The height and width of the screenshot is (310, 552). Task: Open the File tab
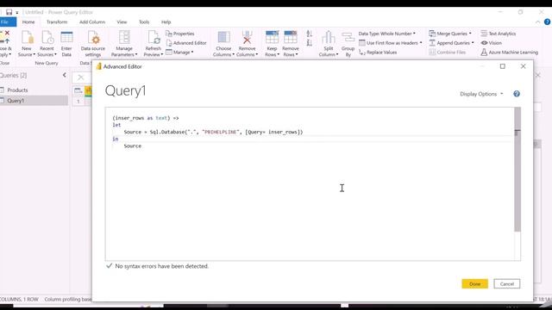point(7,22)
